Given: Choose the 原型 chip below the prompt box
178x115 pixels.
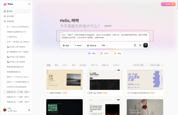Looking at the screenshot, I should tap(92, 53).
